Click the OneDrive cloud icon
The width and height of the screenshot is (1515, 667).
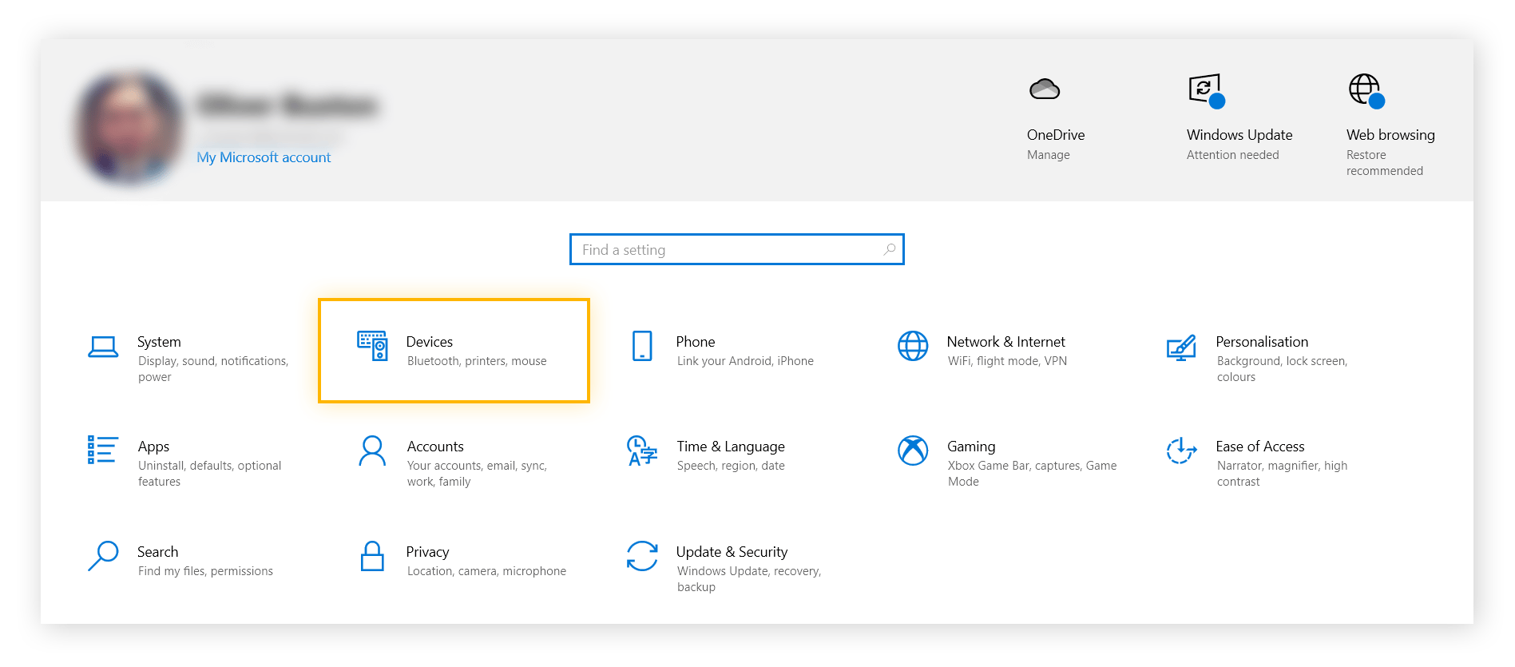click(1045, 89)
